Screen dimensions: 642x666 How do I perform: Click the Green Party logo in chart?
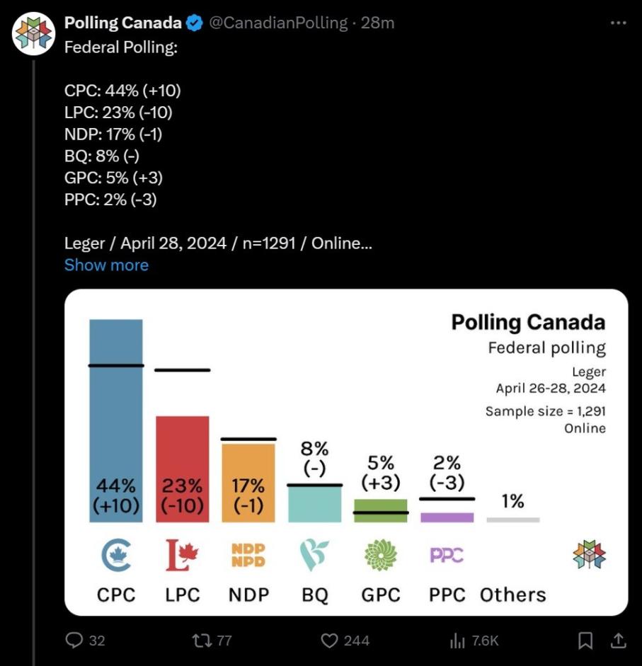381,555
